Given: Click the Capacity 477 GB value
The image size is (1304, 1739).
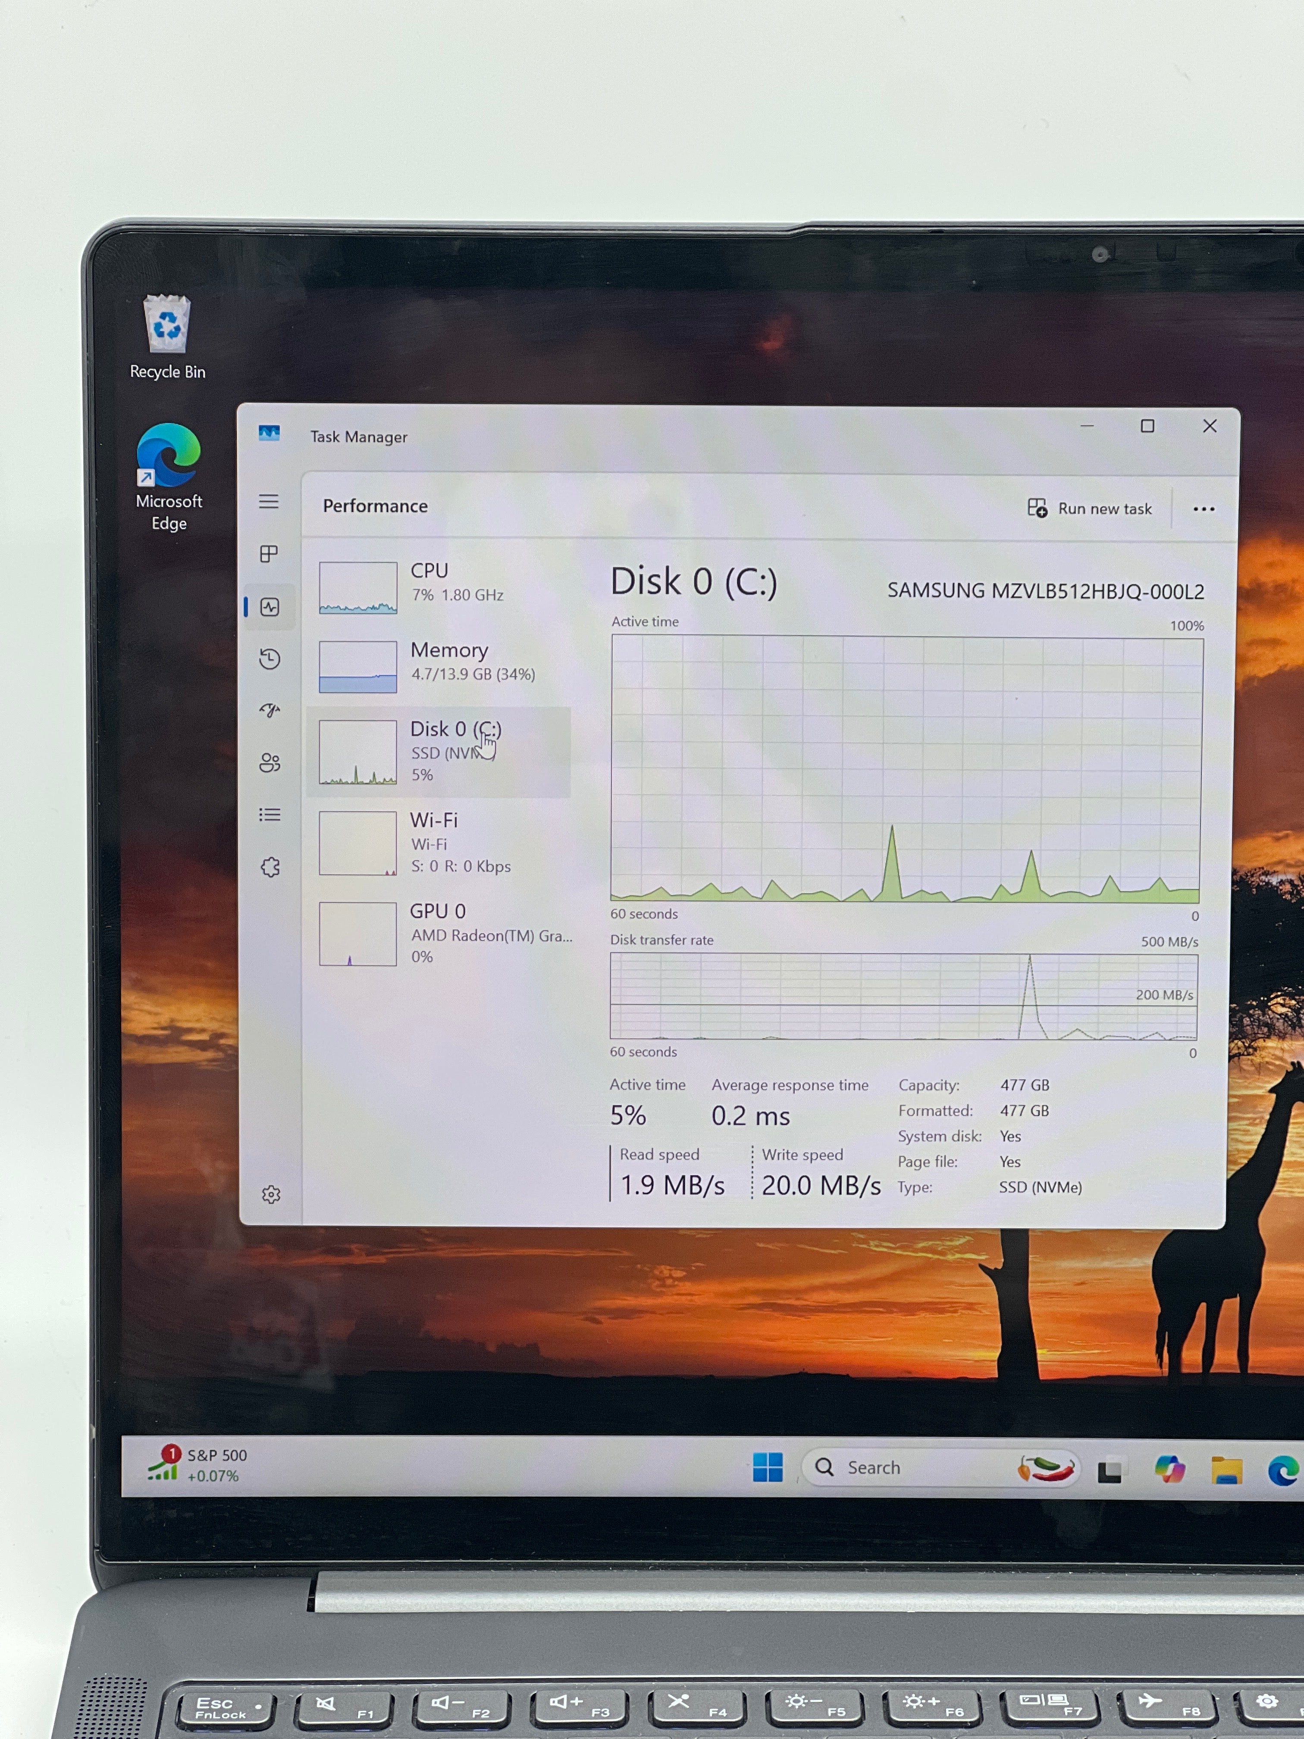Looking at the screenshot, I should pyautogui.click(x=1024, y=1085).
